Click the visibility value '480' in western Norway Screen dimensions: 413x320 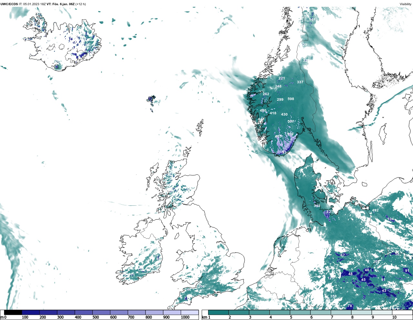263,110
